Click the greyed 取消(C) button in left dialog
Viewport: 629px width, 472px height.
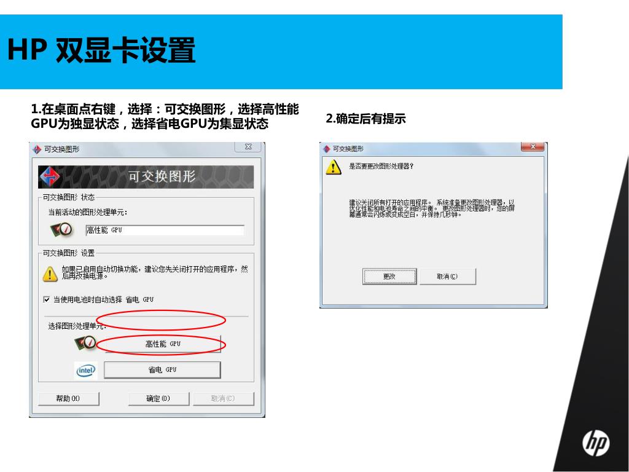pos(224,398)
